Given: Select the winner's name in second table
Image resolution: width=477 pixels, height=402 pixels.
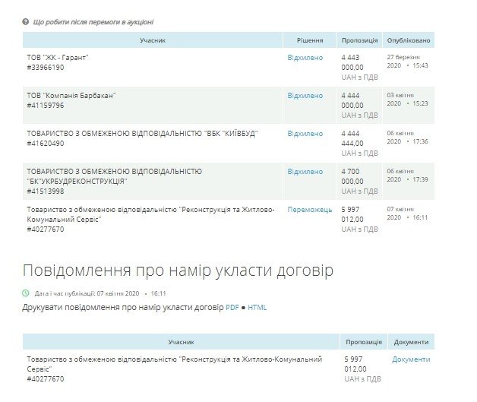Looking at the screenshot, I should pyautogui.click(x=174, y=364).
